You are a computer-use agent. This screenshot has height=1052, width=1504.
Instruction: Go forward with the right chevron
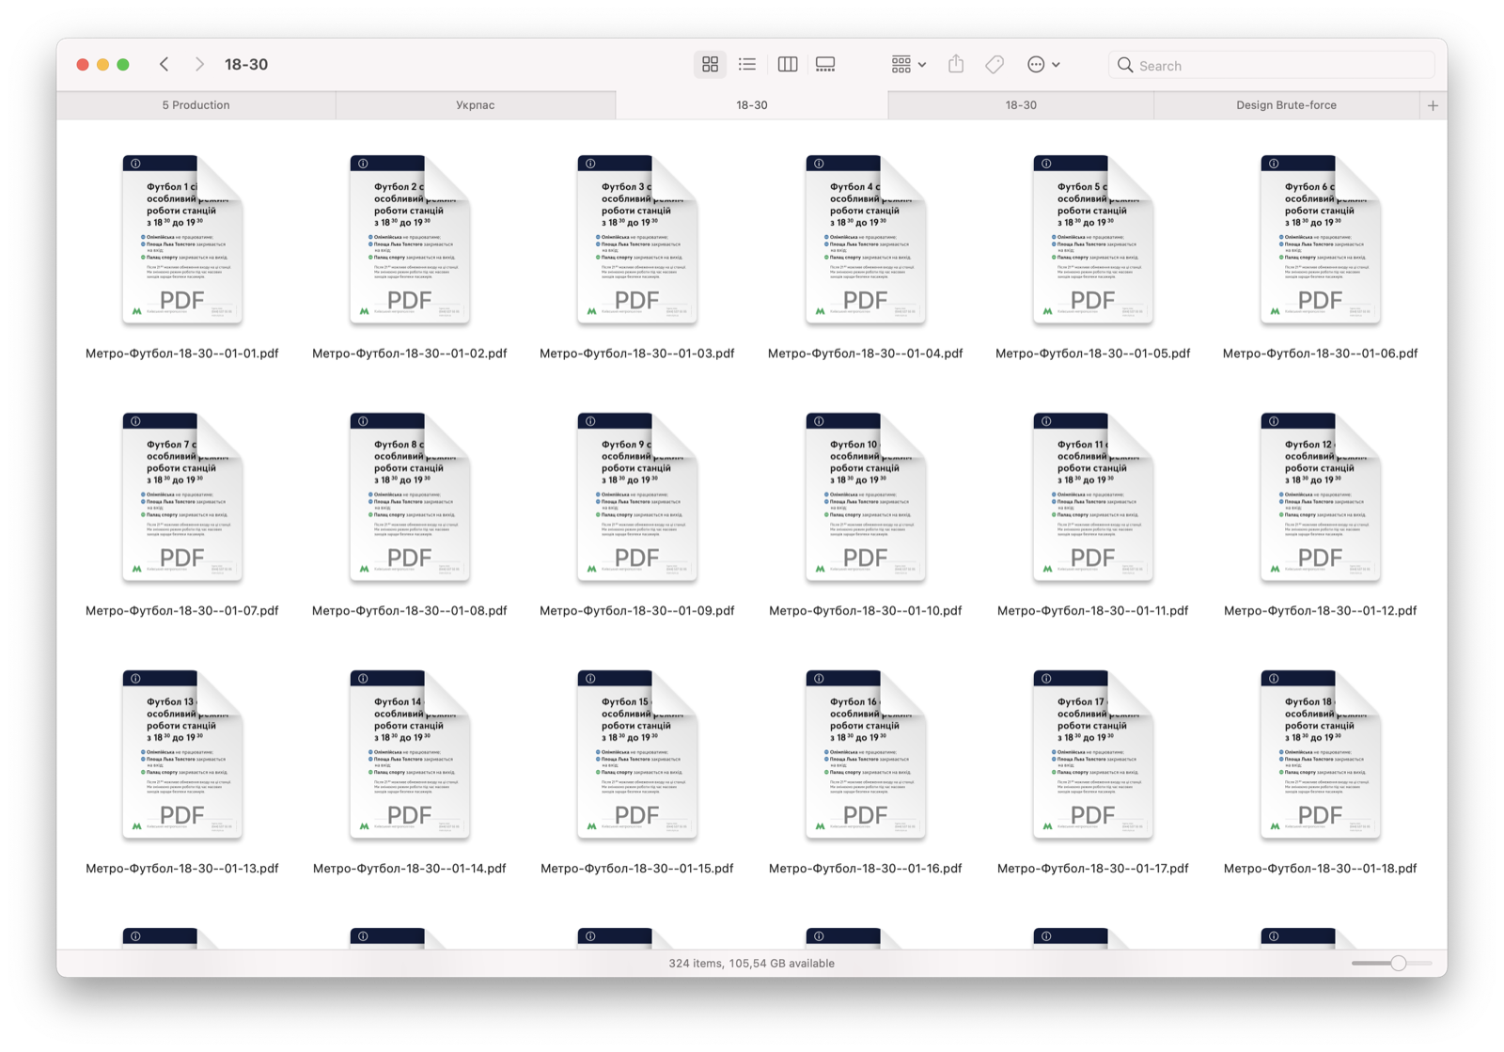[199, 64]
